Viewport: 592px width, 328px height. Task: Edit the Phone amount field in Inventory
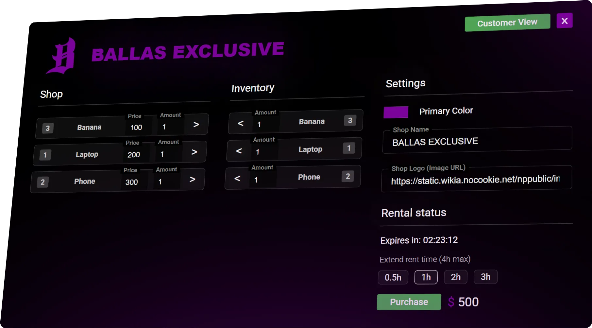[263, 180]
